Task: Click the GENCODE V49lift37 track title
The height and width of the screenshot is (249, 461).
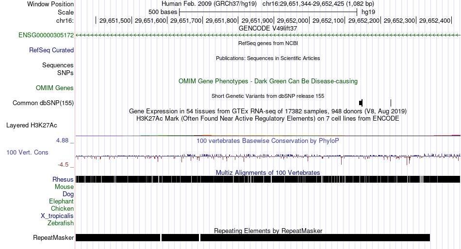Action: pyautogui.click(x=268, y=29)
